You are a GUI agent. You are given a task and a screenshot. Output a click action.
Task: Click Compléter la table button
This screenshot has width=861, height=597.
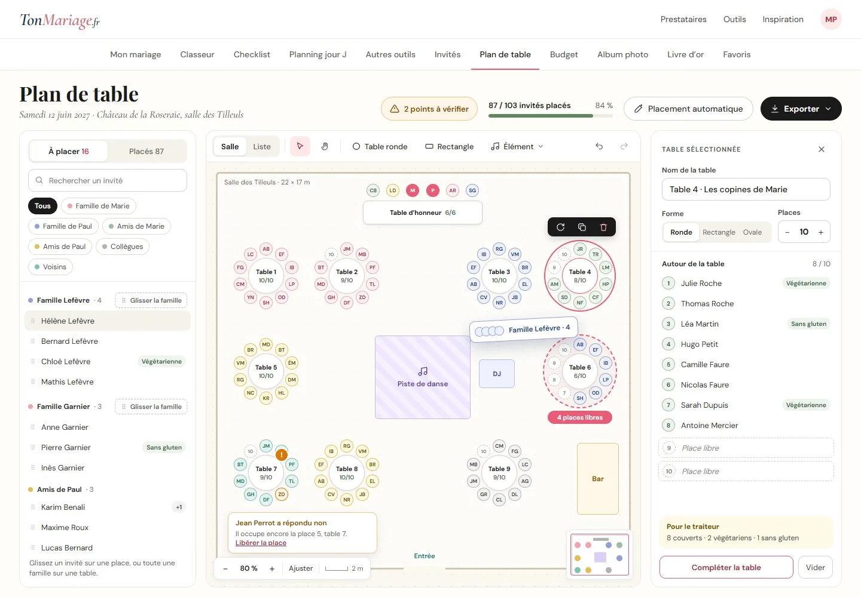click(726, 567)
